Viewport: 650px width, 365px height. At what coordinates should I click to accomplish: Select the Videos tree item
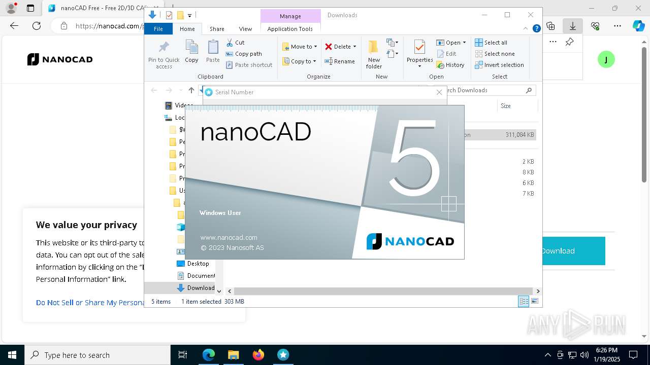179,105
